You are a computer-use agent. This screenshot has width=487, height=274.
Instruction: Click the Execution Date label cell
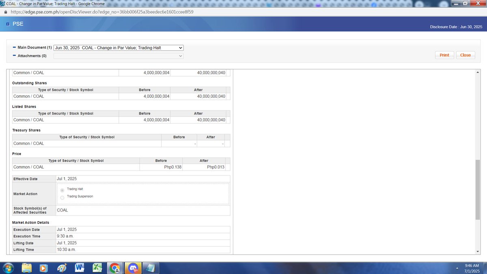coord(34,230)
